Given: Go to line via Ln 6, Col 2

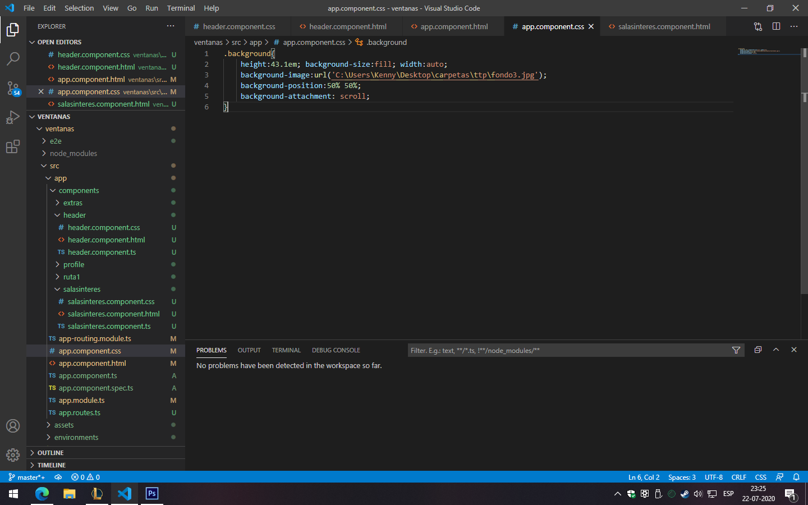Looking at the screenshot, I should coord(644,477).
